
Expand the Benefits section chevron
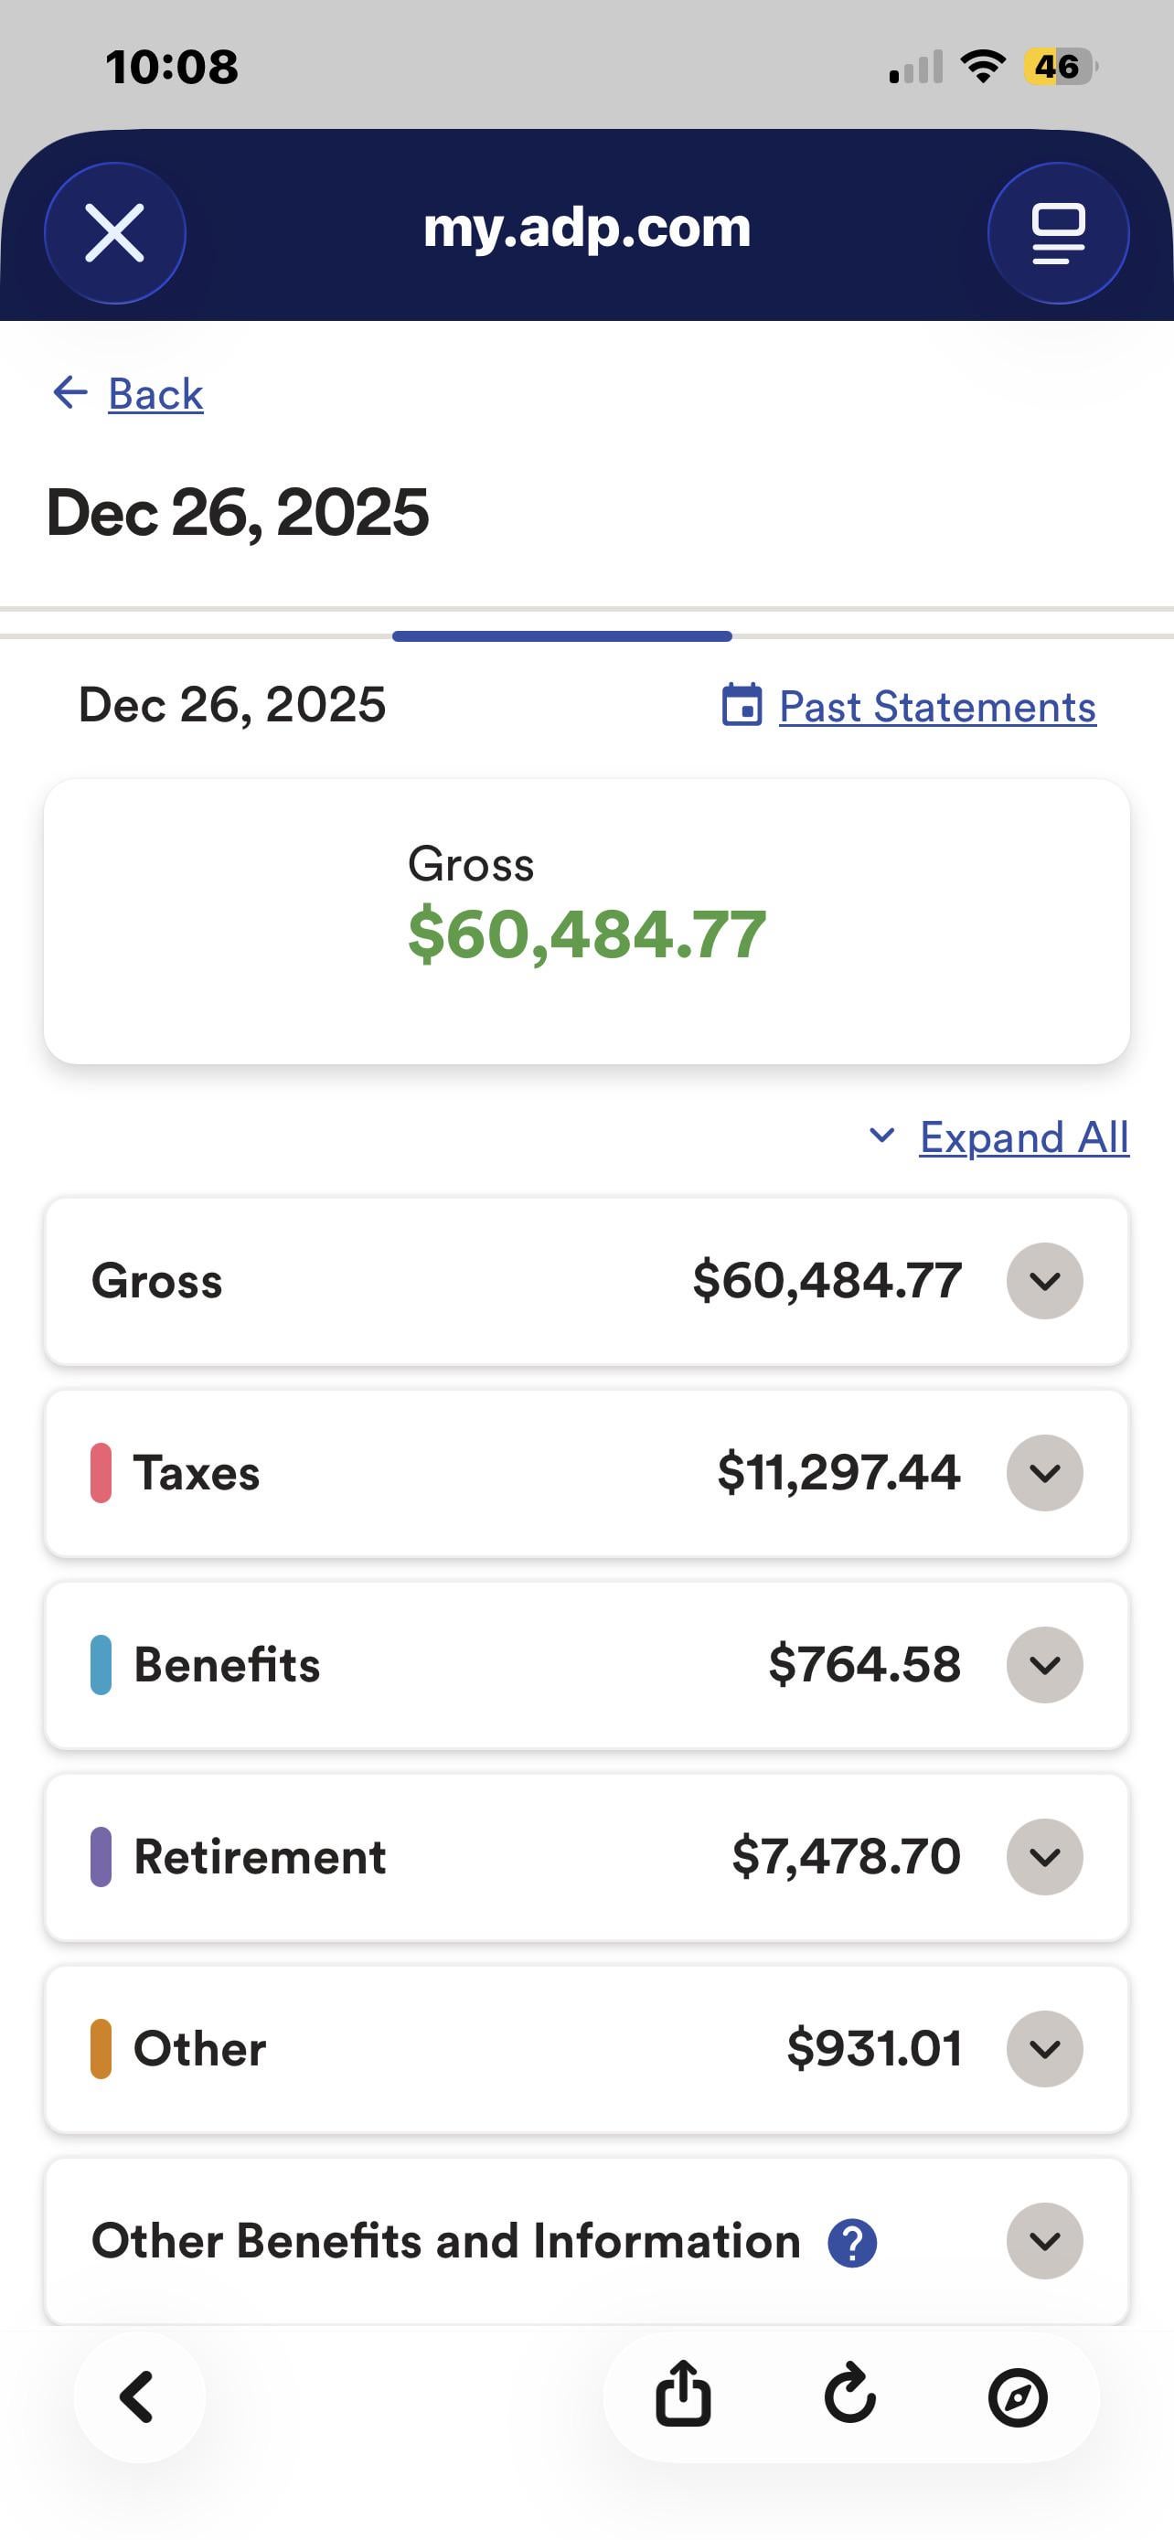[1044, 1664]
